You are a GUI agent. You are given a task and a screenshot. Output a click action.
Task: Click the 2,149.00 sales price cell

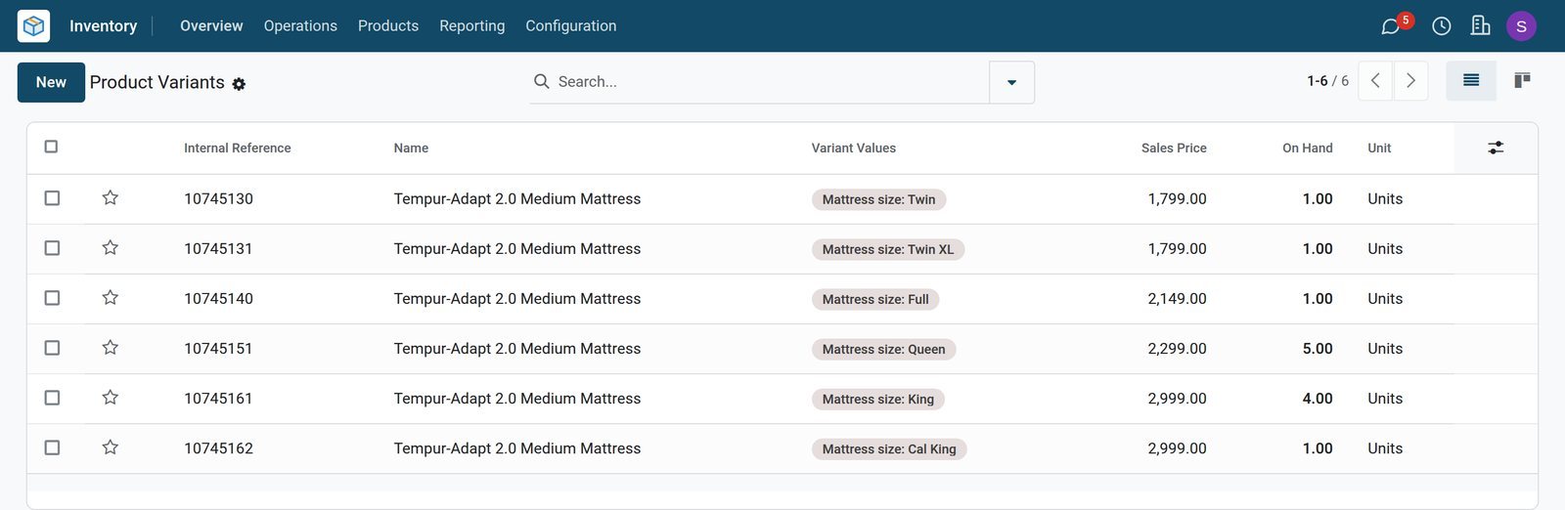click(x=1177, y=299)
